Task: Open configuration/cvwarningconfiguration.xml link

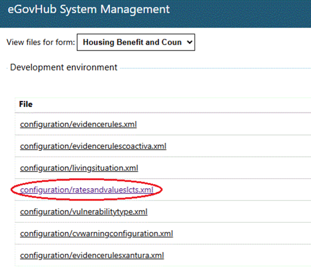Action: 97,233
